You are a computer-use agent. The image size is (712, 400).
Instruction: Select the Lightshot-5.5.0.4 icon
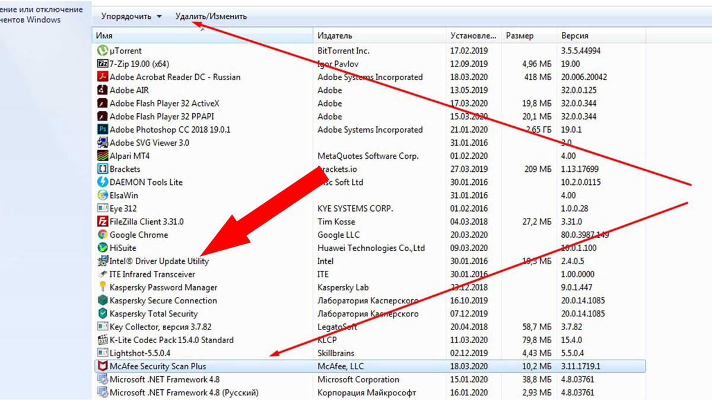pyautogui.click(x=102, y=353)
